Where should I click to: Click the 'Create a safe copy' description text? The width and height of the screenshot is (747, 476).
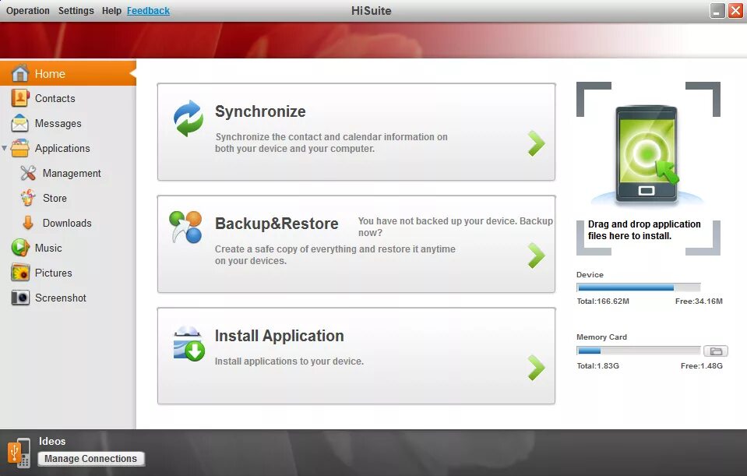point(335,255)
